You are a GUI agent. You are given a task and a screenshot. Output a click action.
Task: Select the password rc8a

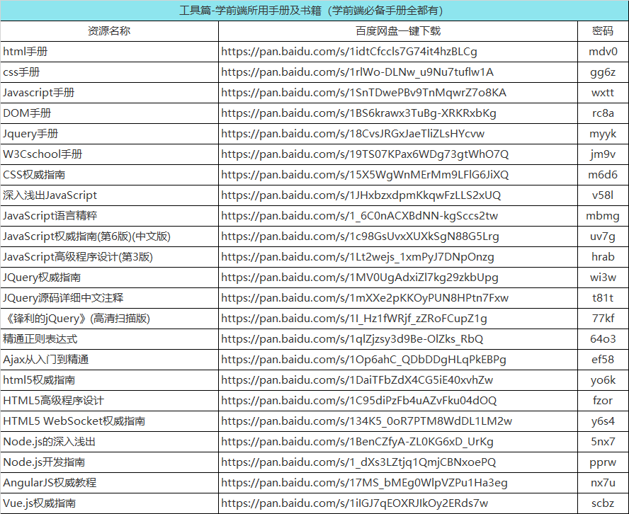pos(603,113)
